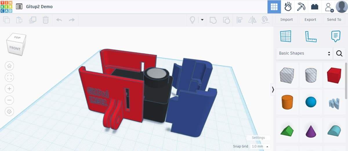Screen dimensions: 348x151
Task: Select the Ruler tool icon
Action: (311, 36)
